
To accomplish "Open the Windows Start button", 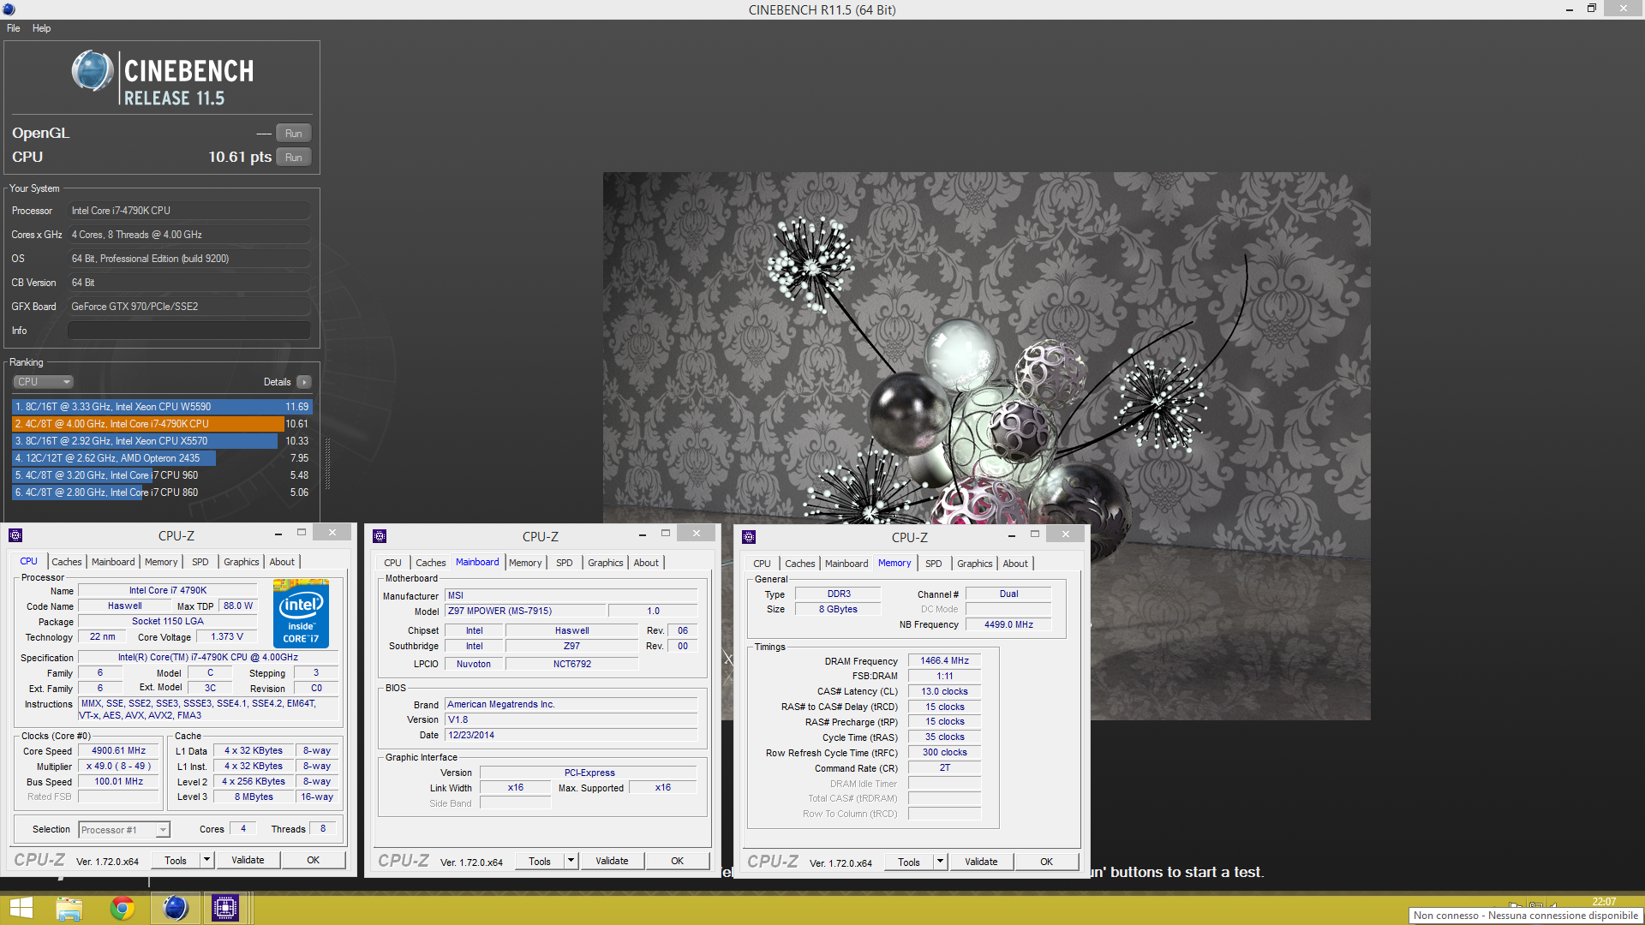I will click(x=21, y=908).
